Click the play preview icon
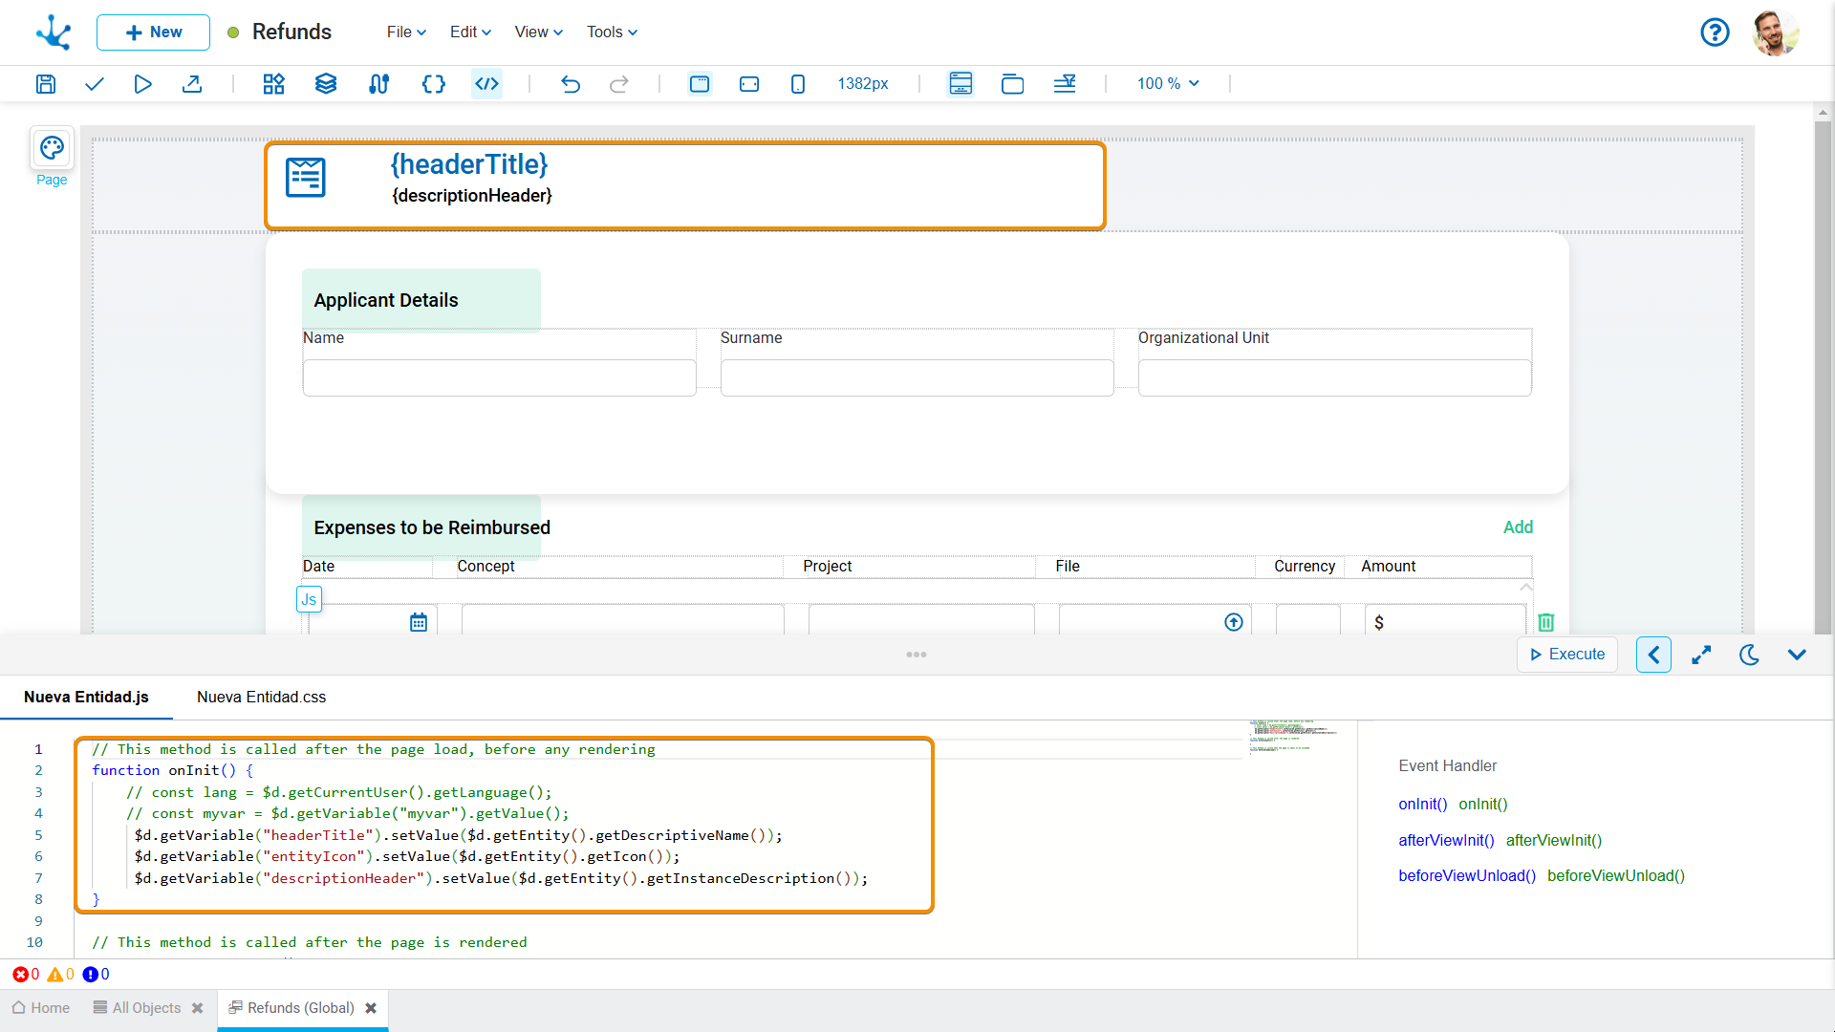 (142, 84)
